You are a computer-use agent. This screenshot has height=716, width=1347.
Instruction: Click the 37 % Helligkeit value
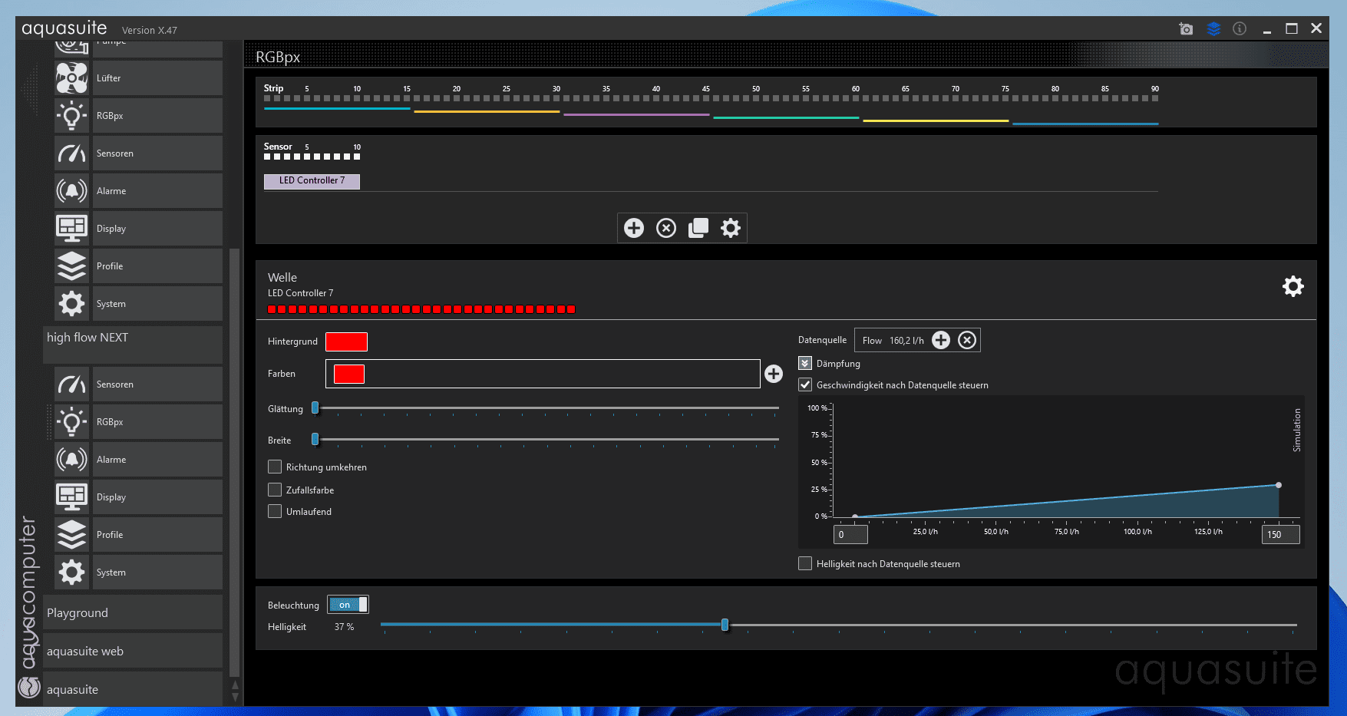pyautogui.click(x=344, y=627)
